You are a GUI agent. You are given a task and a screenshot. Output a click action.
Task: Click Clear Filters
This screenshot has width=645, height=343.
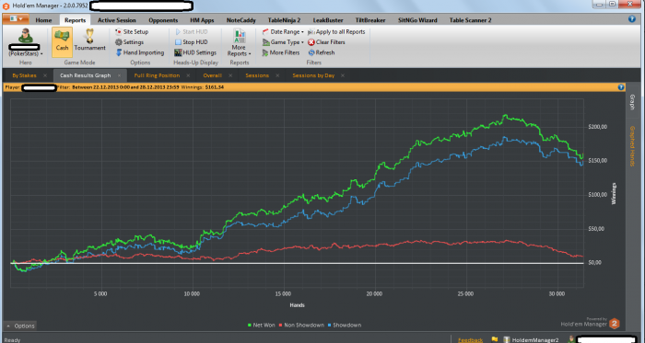point(326,42)
